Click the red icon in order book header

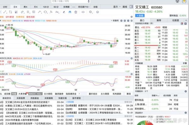(x=182, y=24)
